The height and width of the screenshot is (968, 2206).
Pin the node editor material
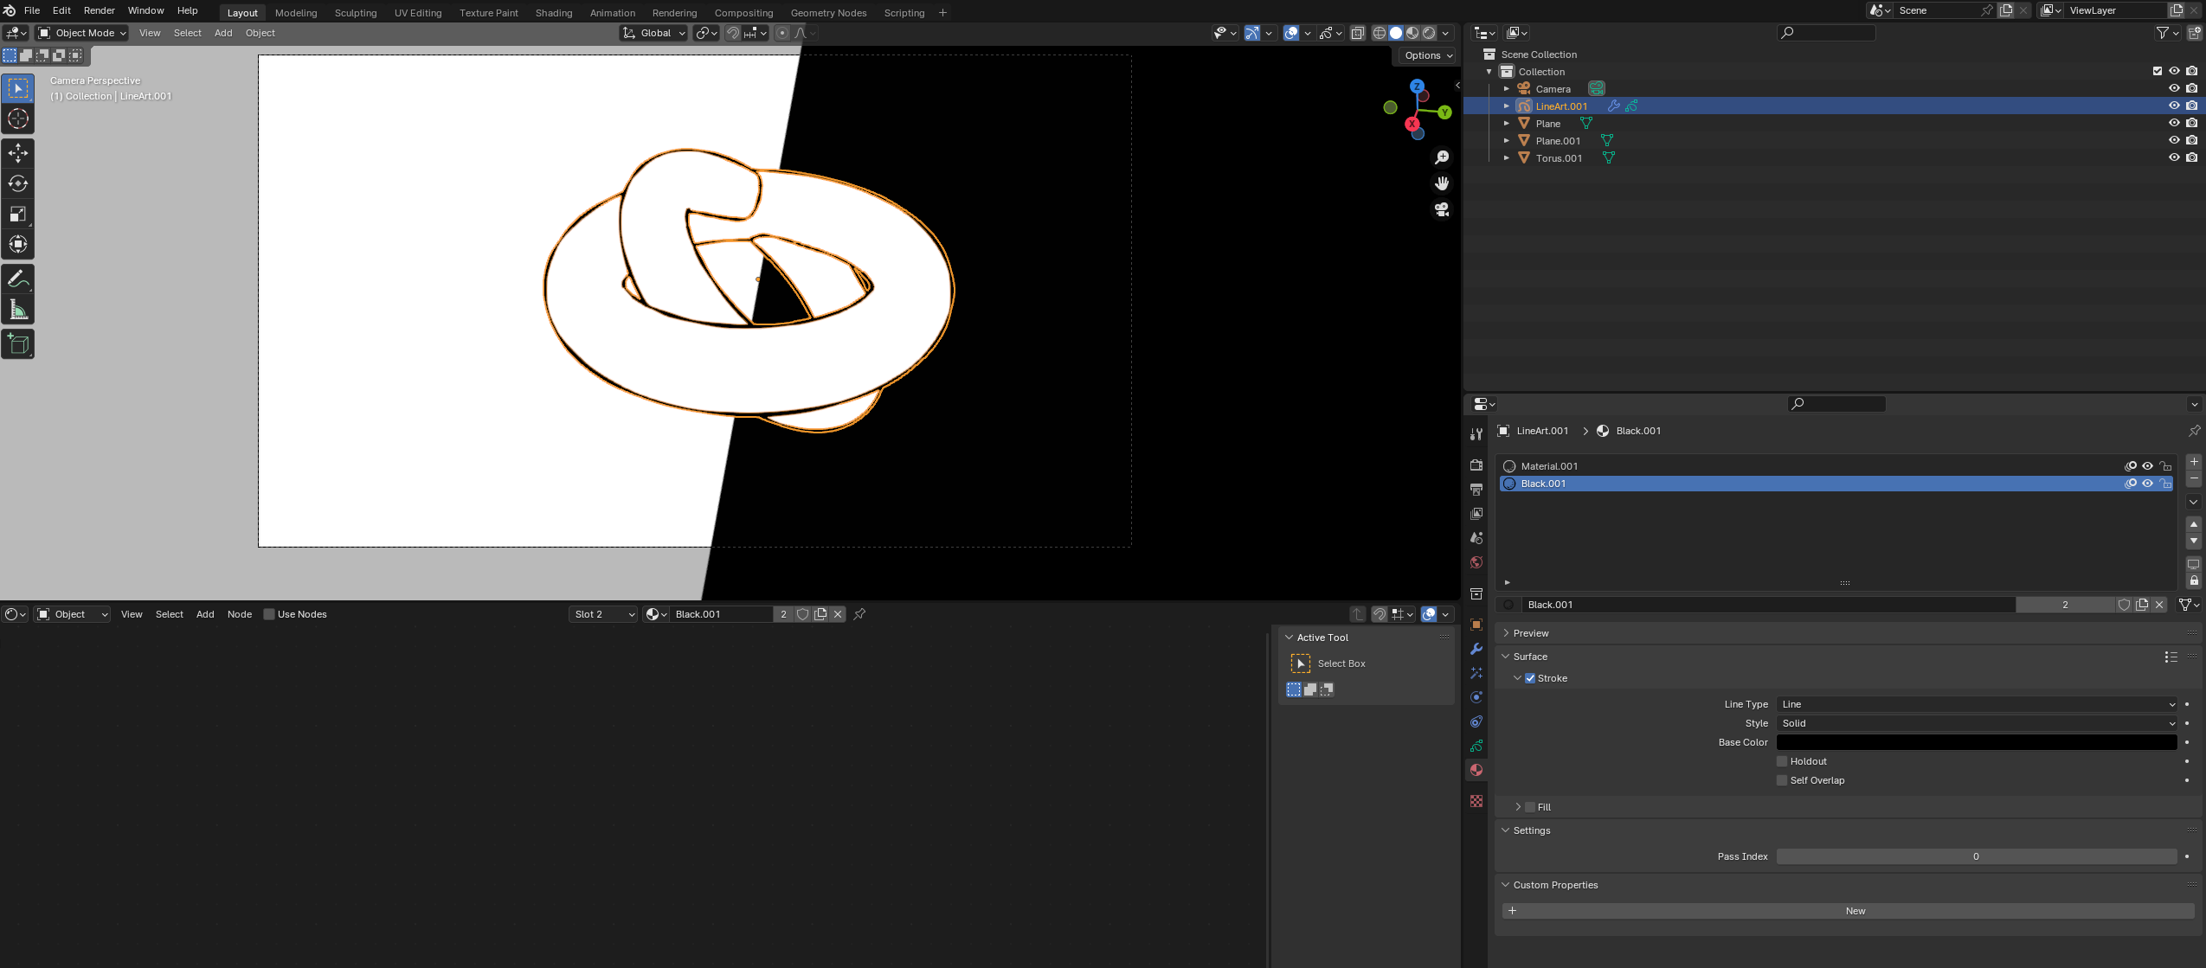(x=859, y=614)
